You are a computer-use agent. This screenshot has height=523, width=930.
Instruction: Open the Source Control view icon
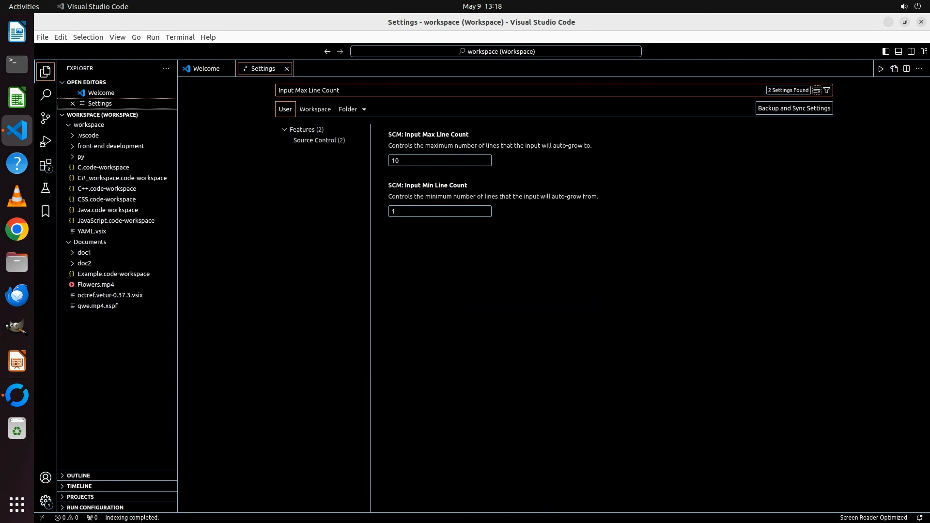tap(46, 118)
